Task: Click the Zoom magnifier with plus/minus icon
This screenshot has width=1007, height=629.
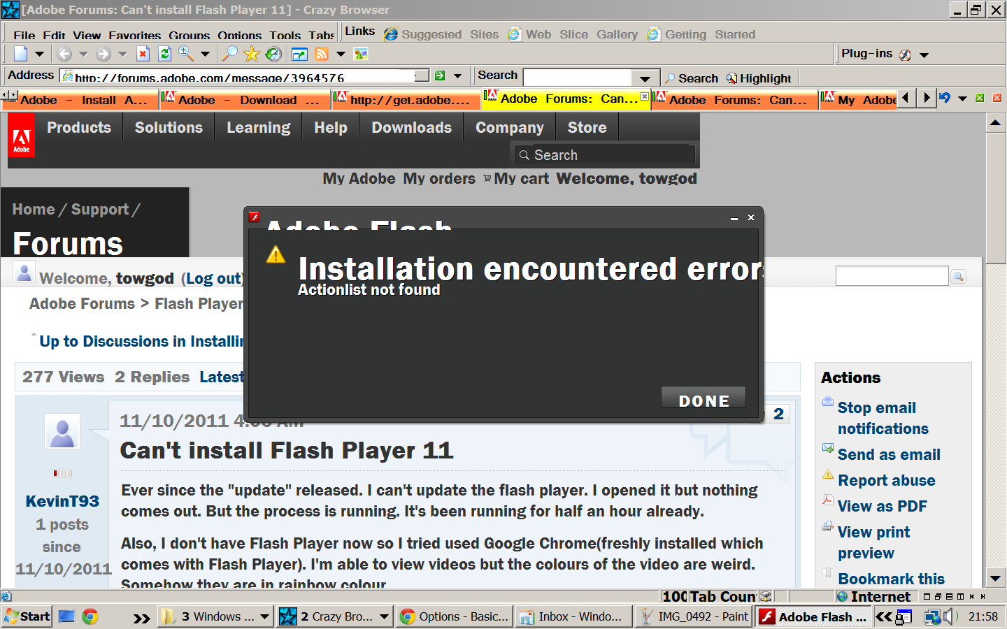Action: 186,54
